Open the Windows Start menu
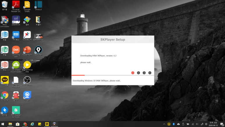Image resolution: width=225 pixels, height=127 pixels. coord(3,124)
